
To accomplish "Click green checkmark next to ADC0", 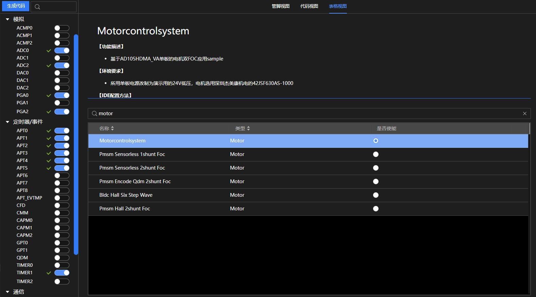I will (x=49, y=51).
